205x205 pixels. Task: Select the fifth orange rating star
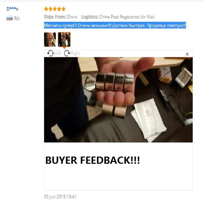coord(63,9)
